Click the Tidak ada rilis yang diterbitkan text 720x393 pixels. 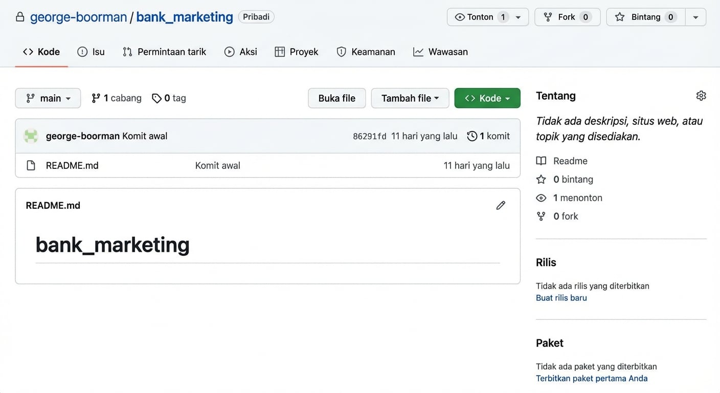click(593, 286)
